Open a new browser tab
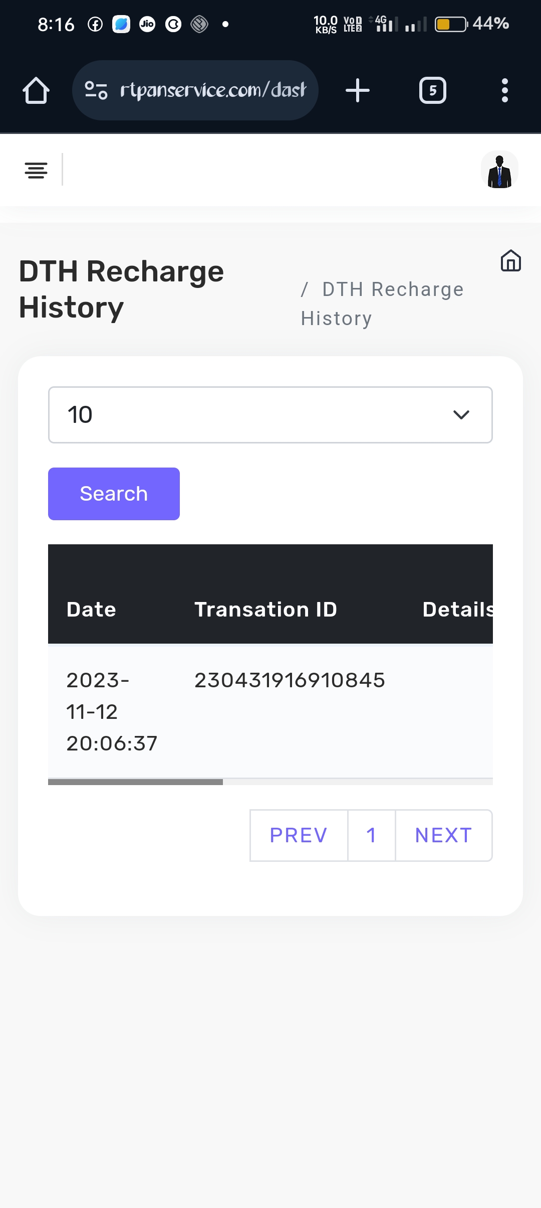The image size is (541, 1208). click(358, 90)
